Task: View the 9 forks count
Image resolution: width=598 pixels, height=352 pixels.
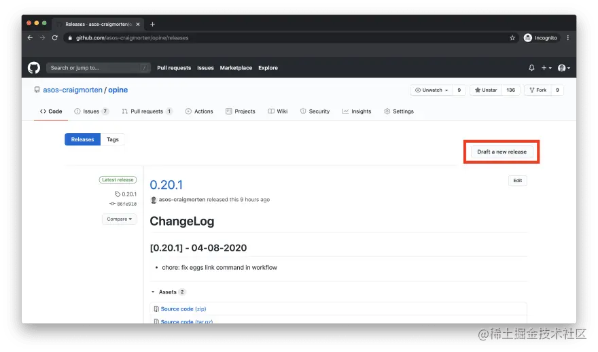Action: click(557, 90)
